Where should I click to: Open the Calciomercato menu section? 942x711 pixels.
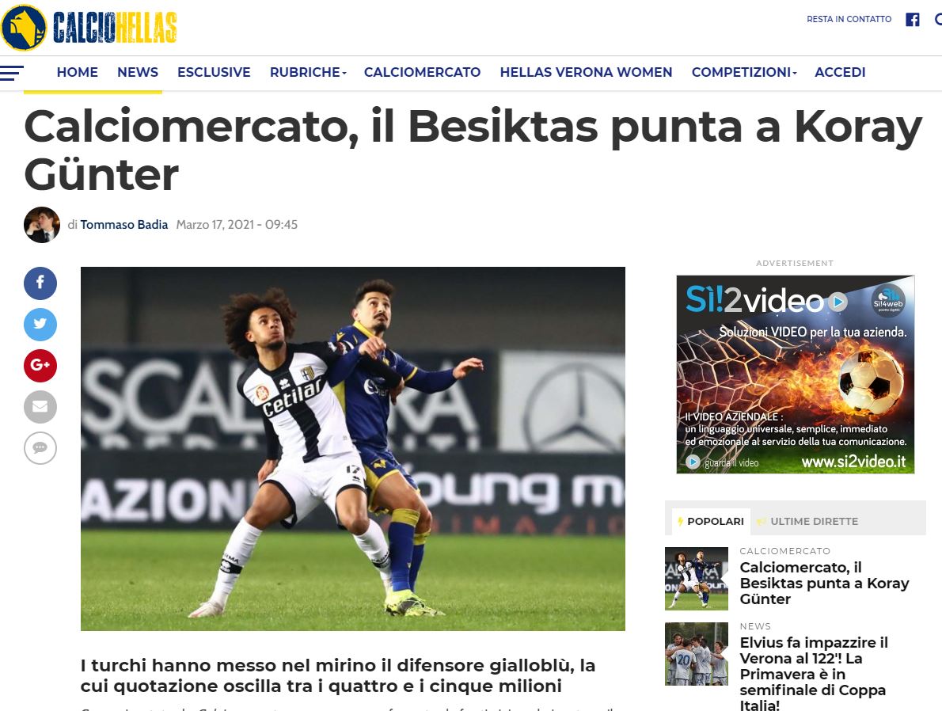pyautogui.click(x=422, y=72)
